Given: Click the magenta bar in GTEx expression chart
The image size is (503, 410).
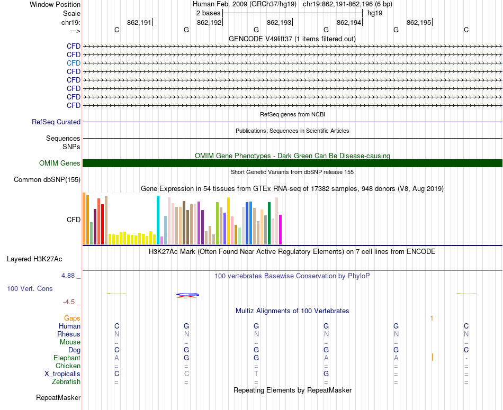Looking at the screenshot, I should [x=281, y=230].
